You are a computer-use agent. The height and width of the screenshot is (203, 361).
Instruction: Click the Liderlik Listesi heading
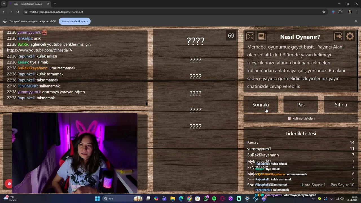[301, 134]
